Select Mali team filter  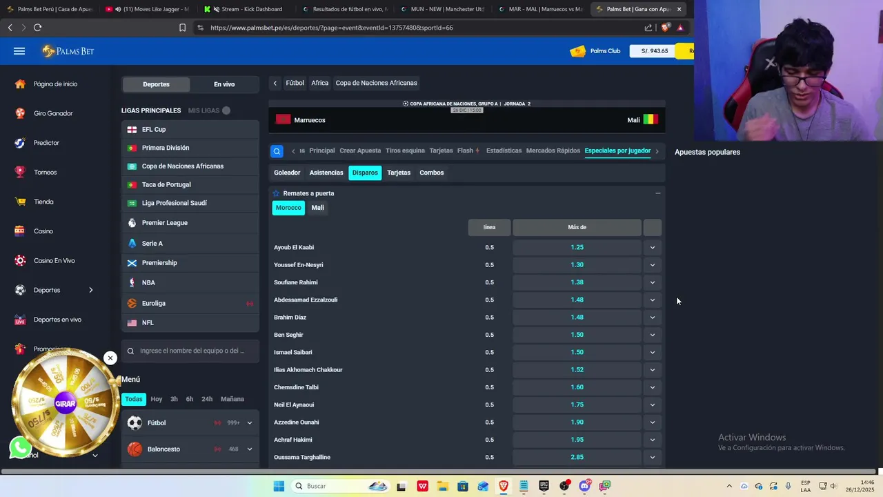pos(317,208)
